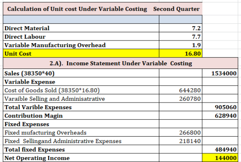Select the 'Direct Material' label cell
This screenshot has width=241, height=162.
pyautogui.click(x=81, y=28)
